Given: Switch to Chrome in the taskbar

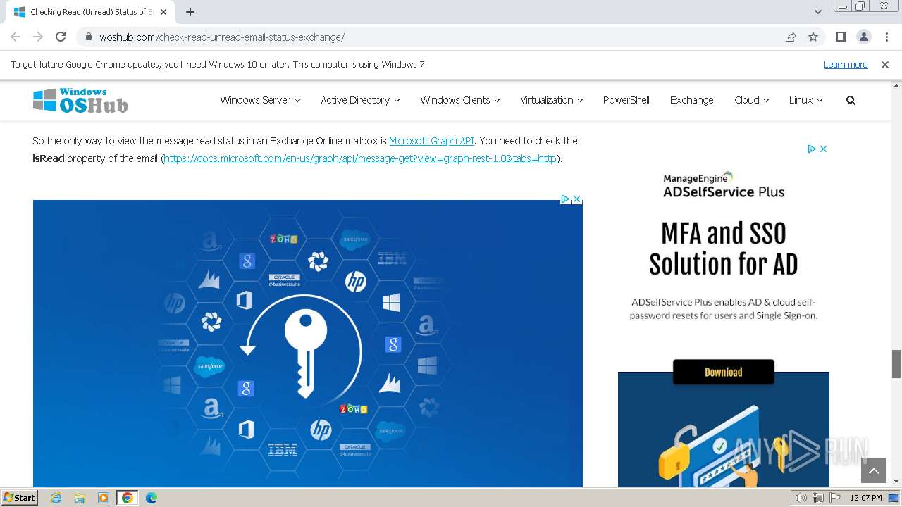Looking at the screenshot, I should [127, 498].
